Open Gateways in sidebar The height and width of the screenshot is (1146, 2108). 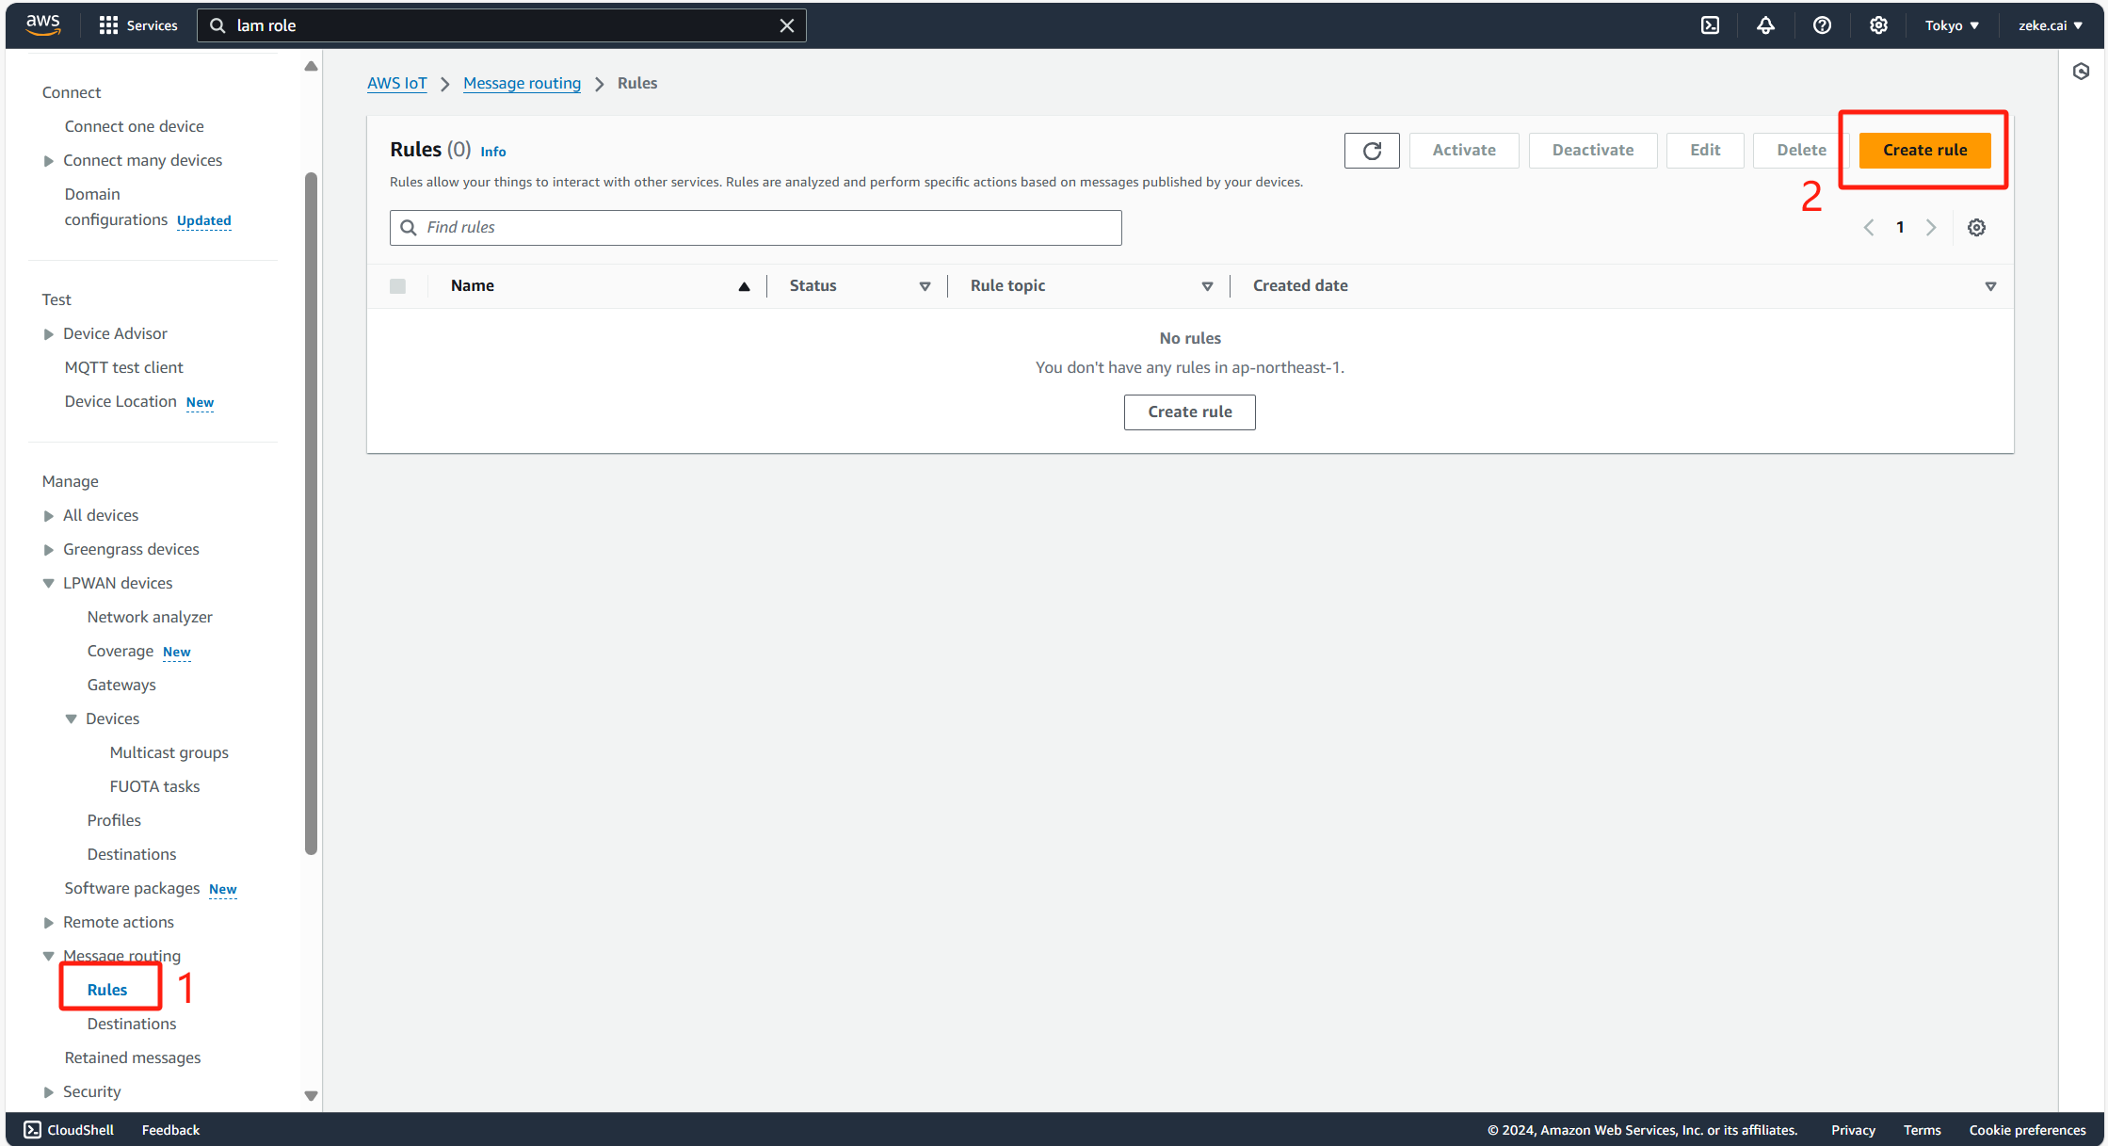(x=121, y=685)
